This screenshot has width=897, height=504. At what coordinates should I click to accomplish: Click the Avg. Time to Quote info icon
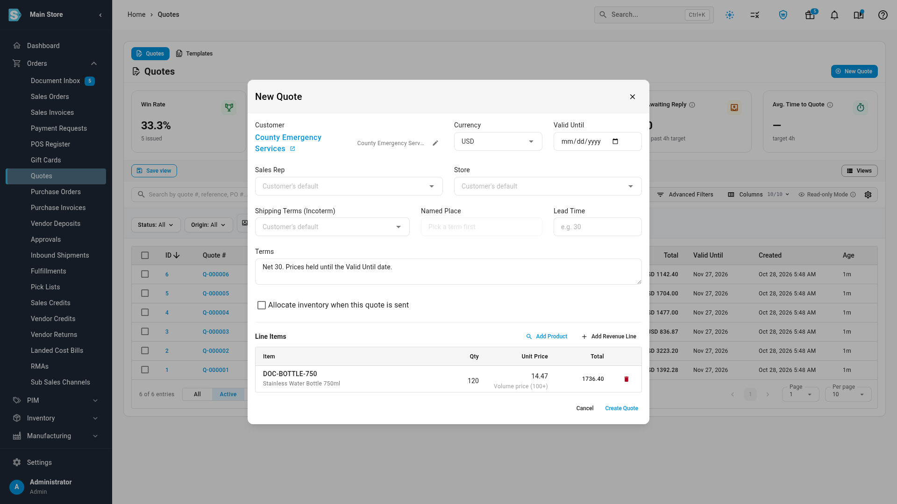[x=830, y=105]
